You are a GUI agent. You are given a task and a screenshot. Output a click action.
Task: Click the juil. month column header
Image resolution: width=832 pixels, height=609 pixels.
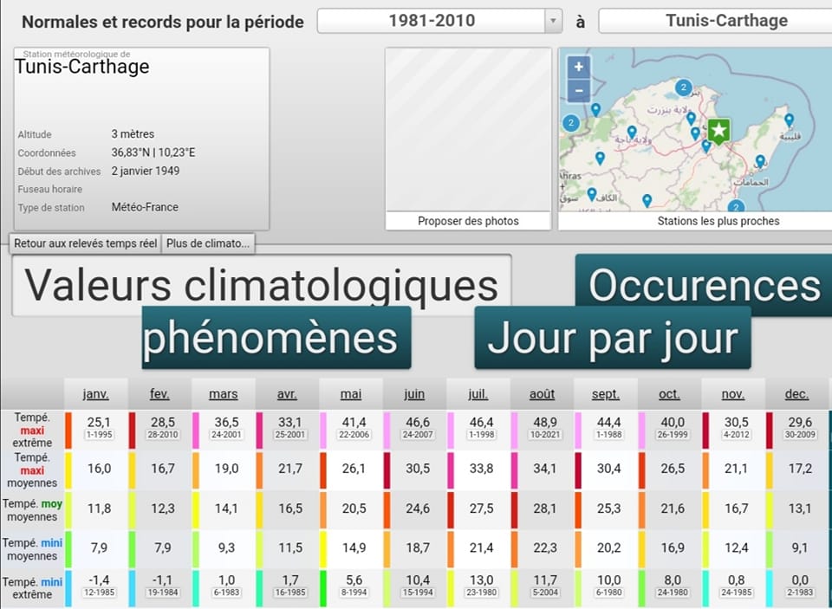click(x=478, y=394)
